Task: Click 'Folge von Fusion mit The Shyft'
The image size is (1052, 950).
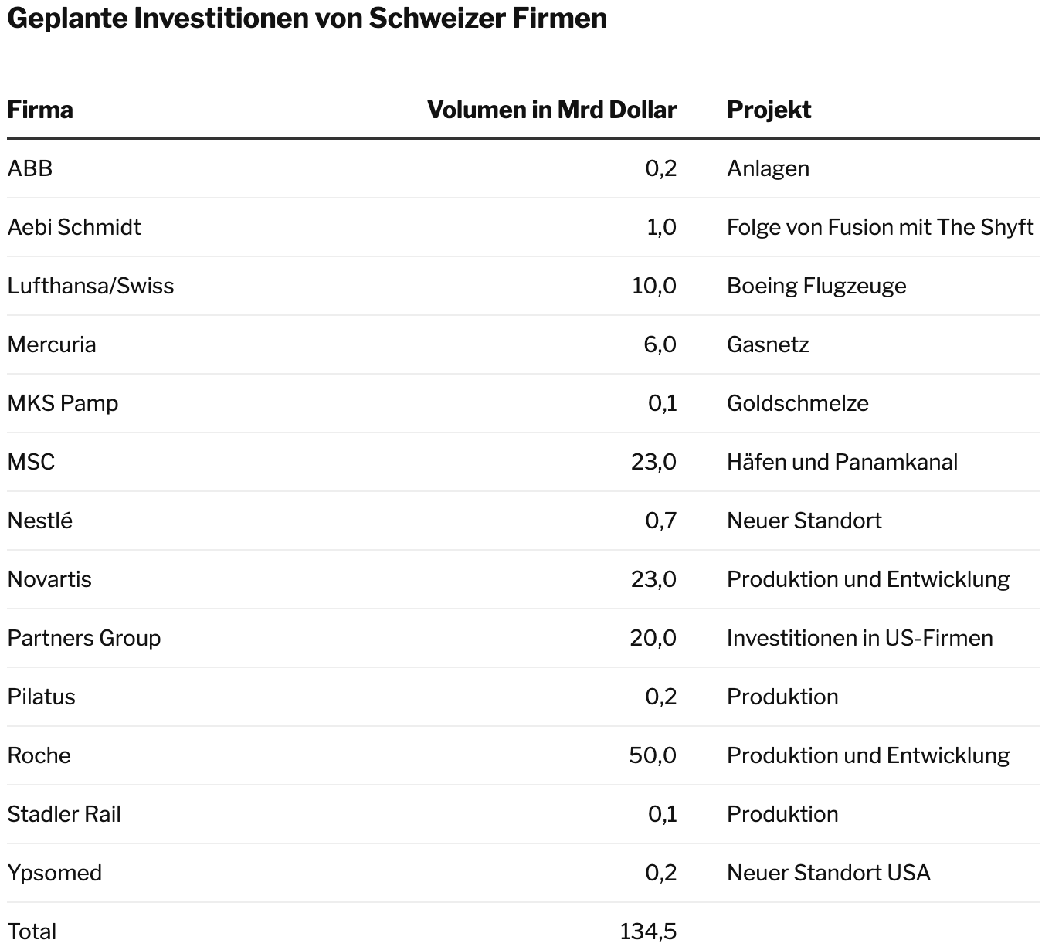Action: tap(880, 227)
